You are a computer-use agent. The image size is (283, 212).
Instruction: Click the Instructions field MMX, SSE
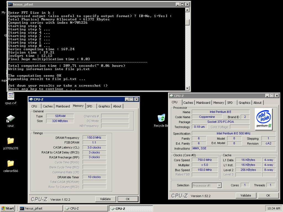pos(234,148)
